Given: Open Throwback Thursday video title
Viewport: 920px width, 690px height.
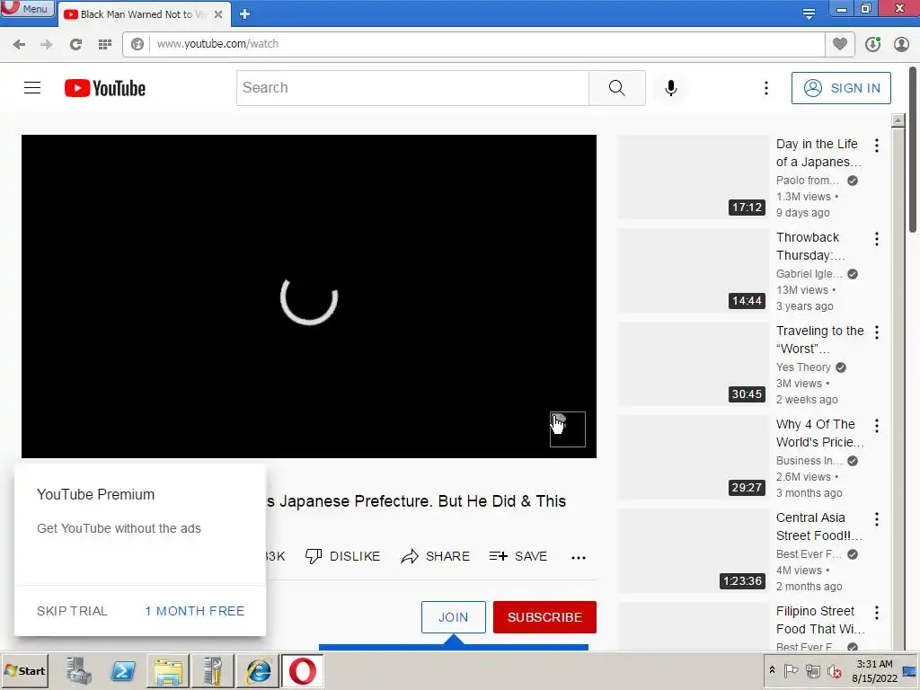Looking at the screenshot, I should pos(810,246).
